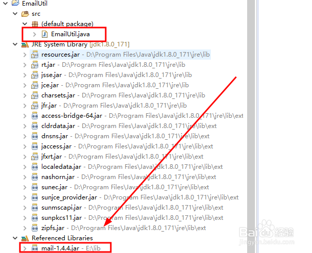312x253 pixels.
Task: Click the mail-1.4.4.jar jar icon
Action: [35, 248]
